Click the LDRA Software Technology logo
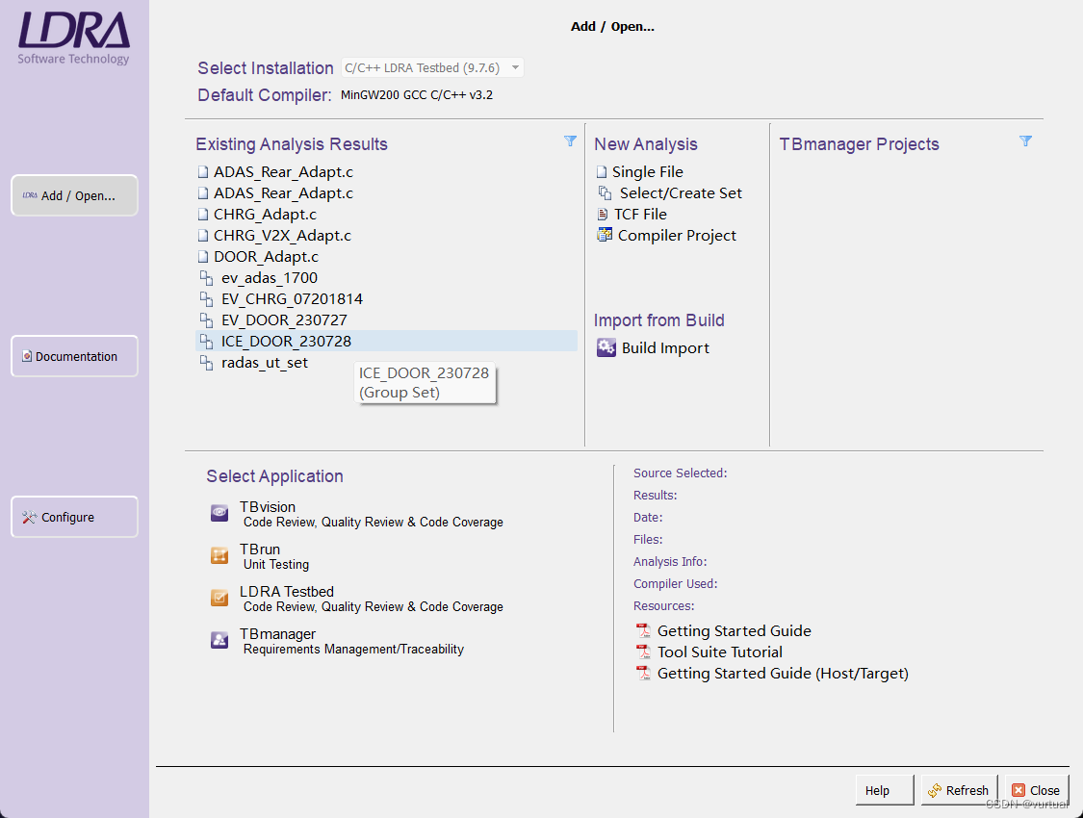Viewport: 1083px width, 818px height. pyautogui.click(x=74, y=38)
